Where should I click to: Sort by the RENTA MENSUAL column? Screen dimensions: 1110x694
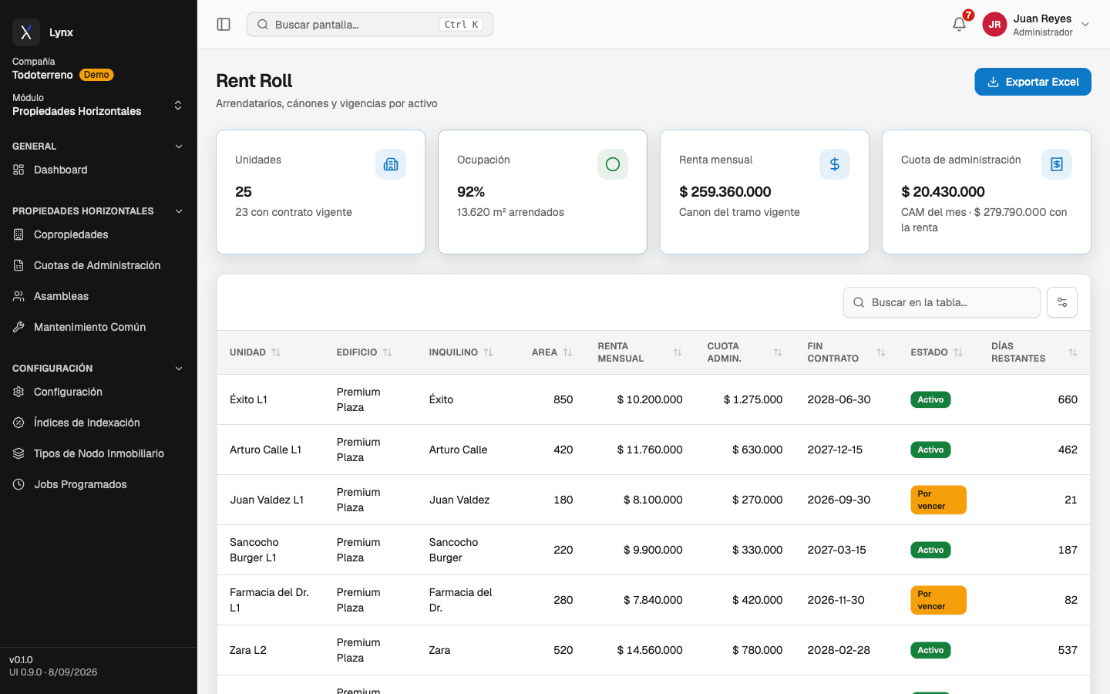coord(640,352)
